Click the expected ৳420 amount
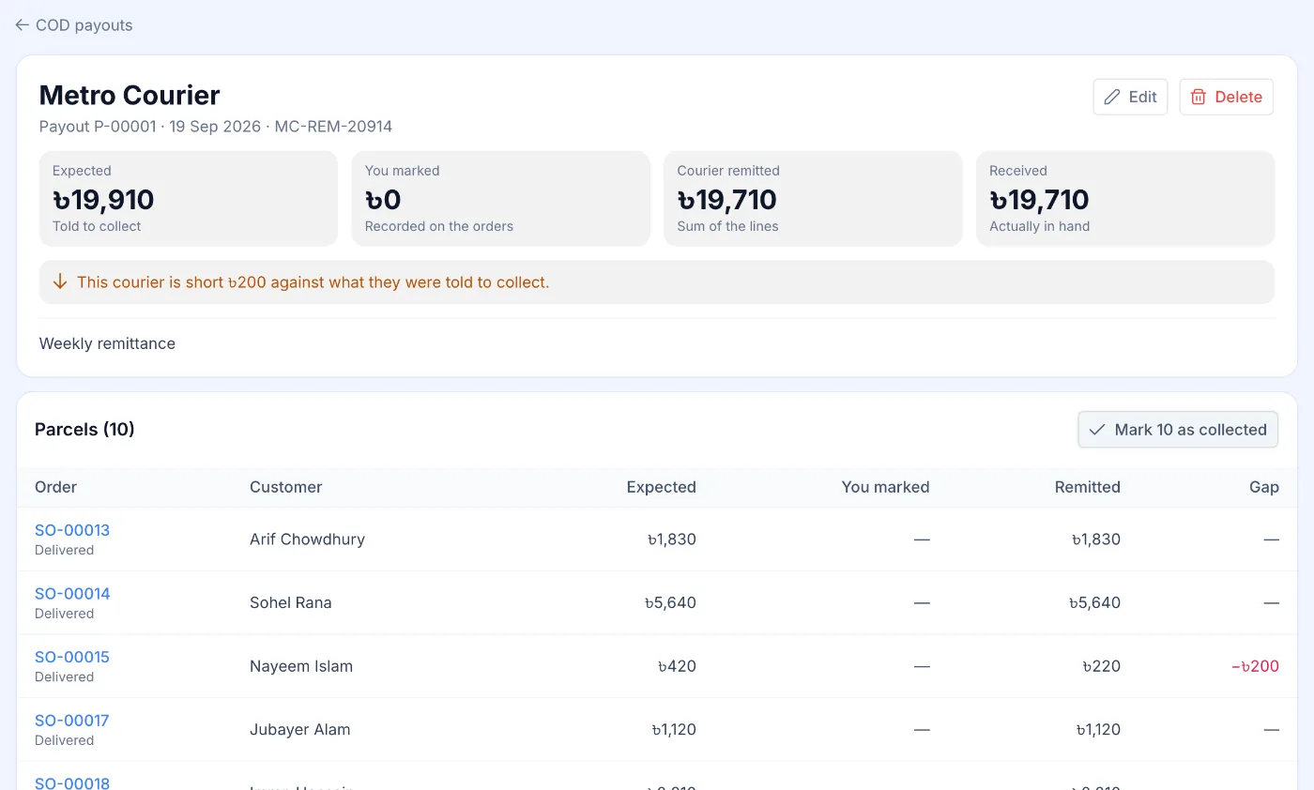The width and height of the screenshot is (1314, 790). click(x=677, y=666)
